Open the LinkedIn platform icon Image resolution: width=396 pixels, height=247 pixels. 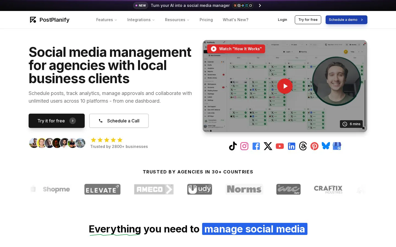(x=291, y=146)
